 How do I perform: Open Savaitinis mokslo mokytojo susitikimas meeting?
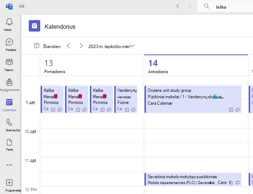click(193, 179)
